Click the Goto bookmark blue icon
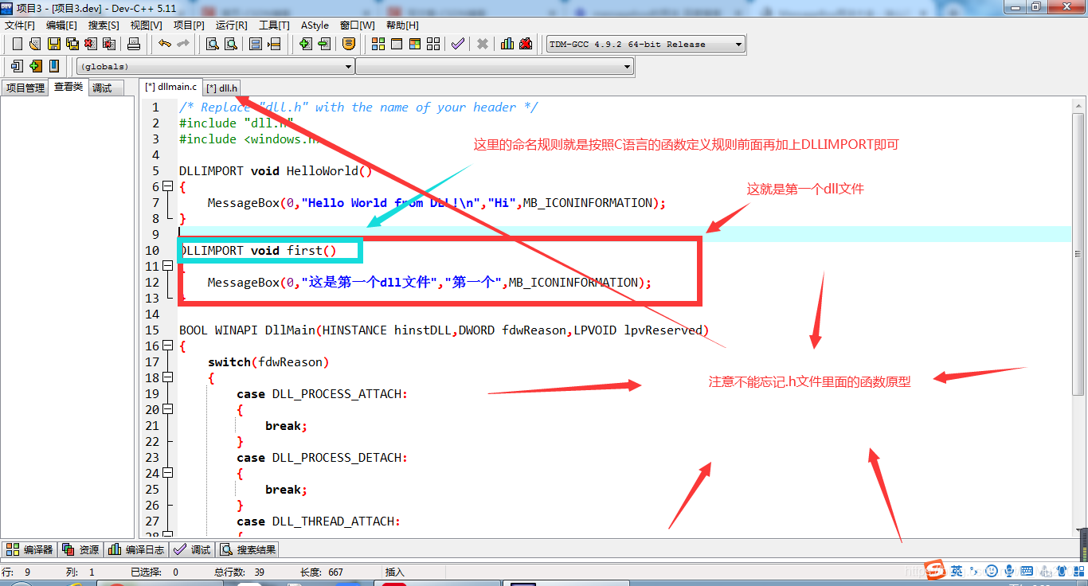 pos(54,66)
